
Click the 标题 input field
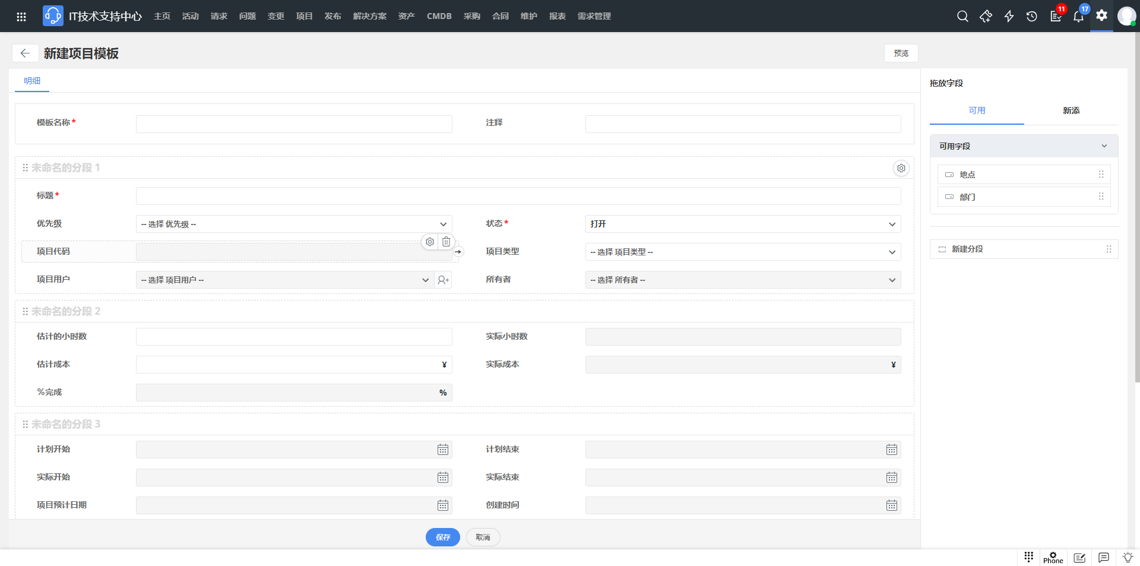[x=518, y=196]
